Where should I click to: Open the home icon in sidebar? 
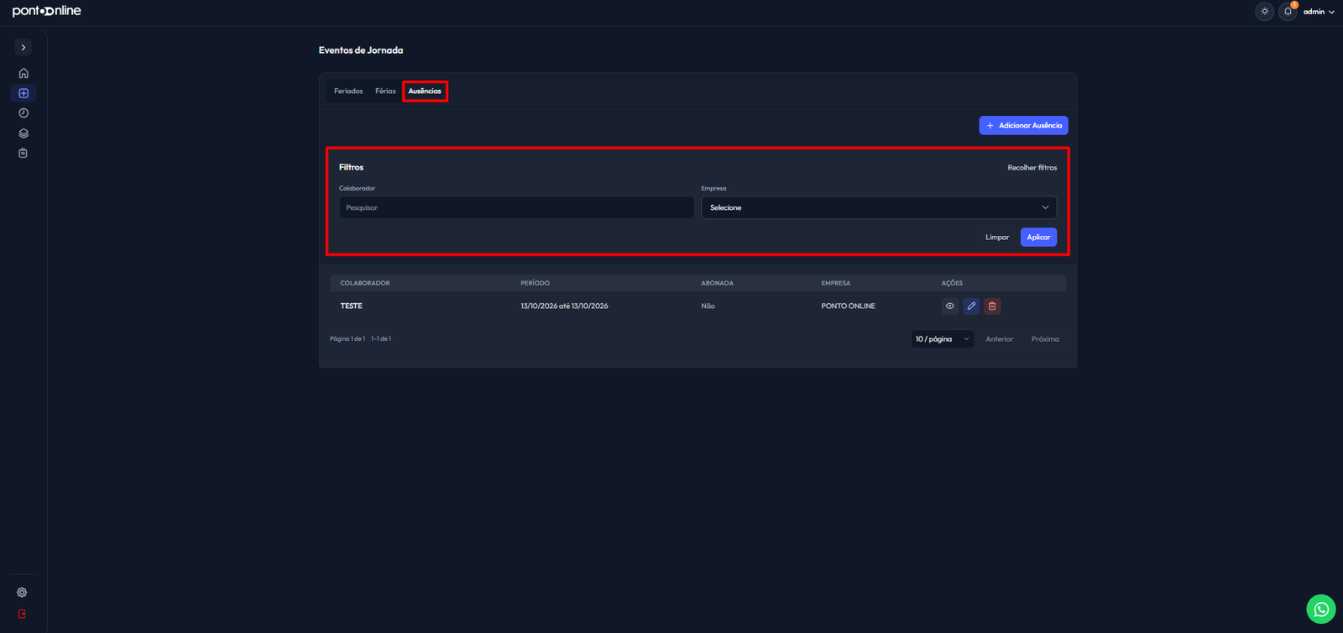coord(24,73)
